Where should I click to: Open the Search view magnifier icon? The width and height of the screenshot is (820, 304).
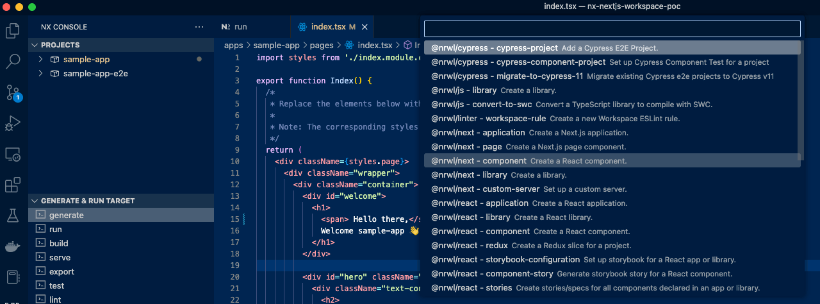coord(13,62)
